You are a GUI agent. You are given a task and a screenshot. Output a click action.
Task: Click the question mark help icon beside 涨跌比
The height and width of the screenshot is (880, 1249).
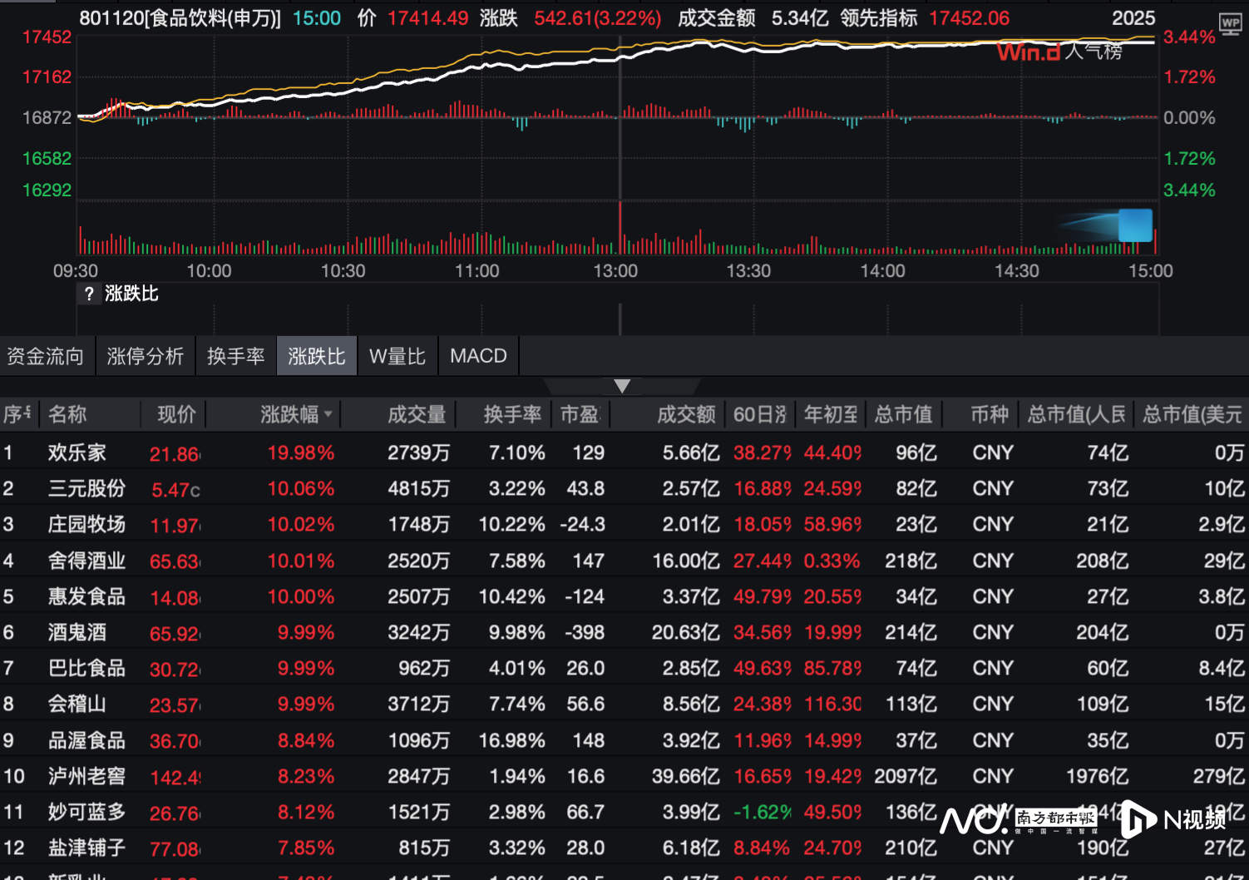(x=89, y=294)
